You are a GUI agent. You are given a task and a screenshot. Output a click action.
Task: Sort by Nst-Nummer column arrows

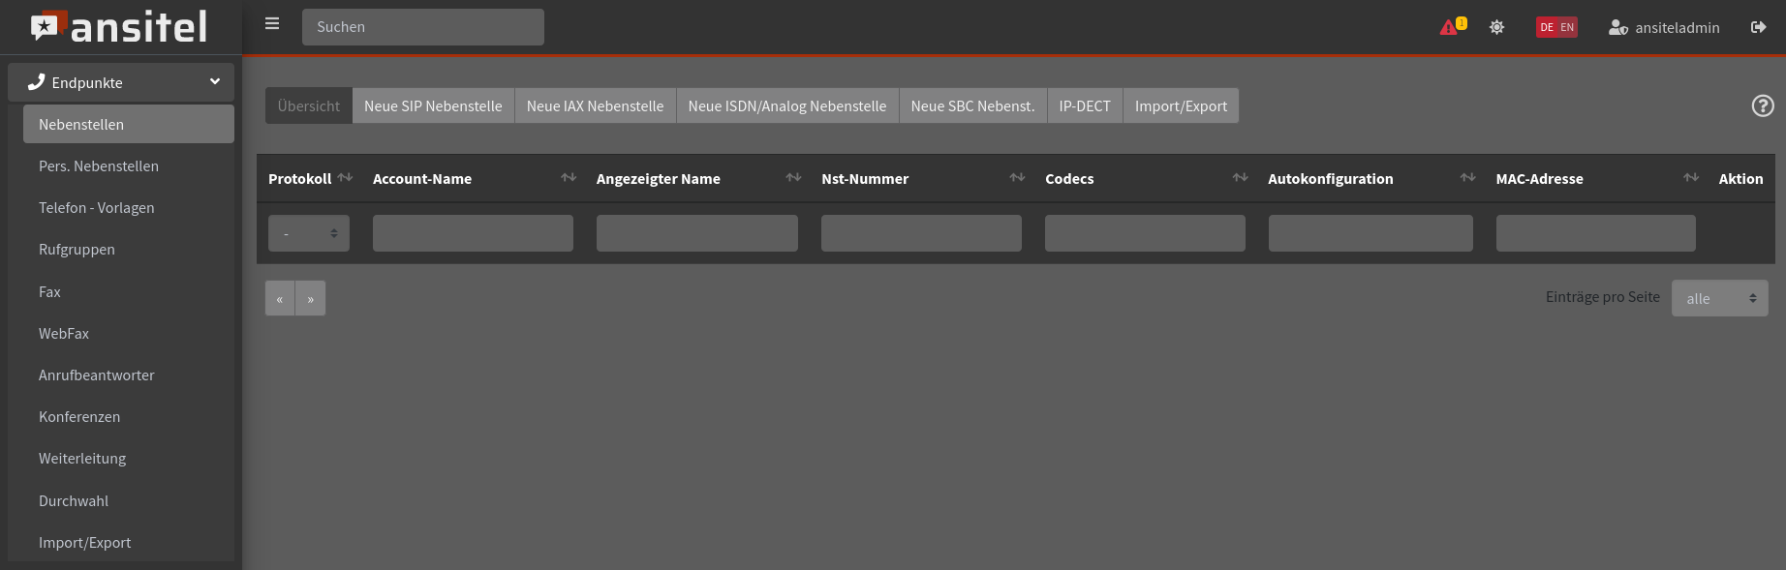(1017, 178)
